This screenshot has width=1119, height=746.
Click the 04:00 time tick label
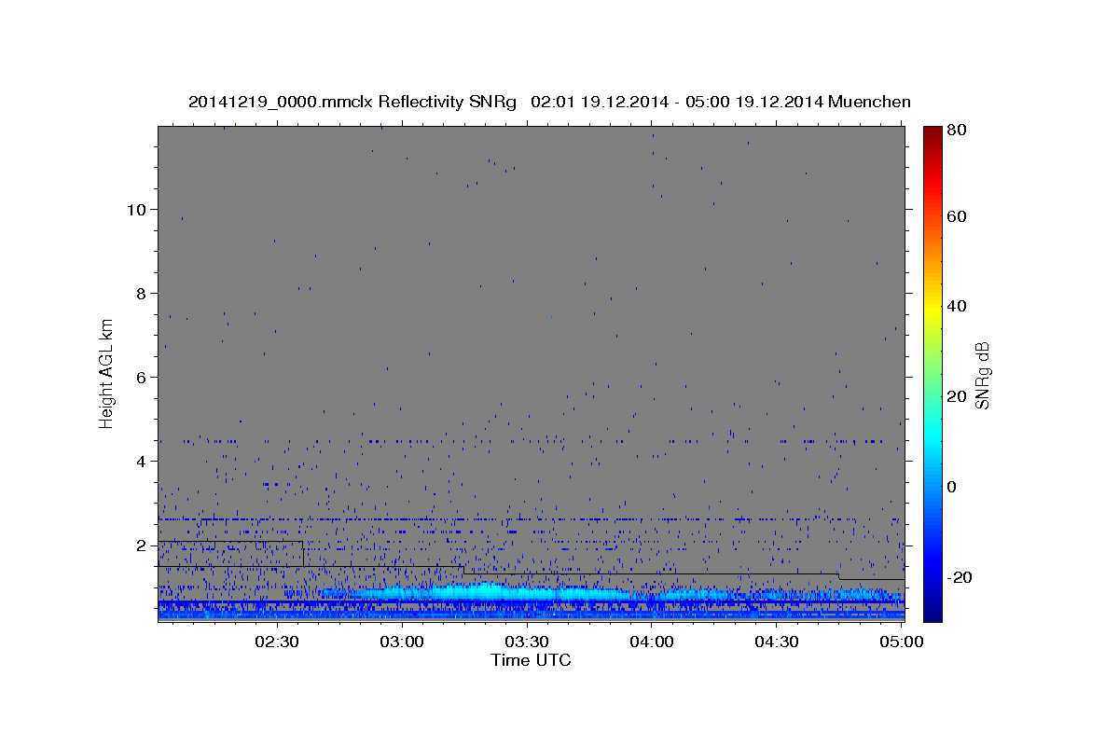(x=652, y=642)
